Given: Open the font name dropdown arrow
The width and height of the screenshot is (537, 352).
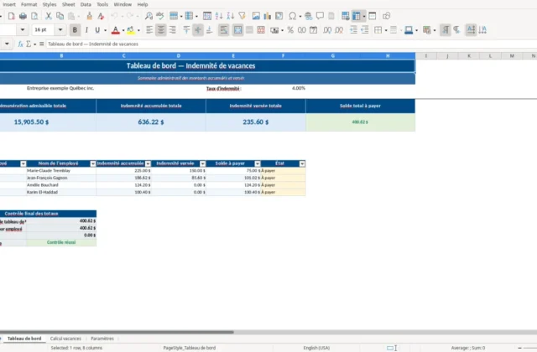Looking at the screenshot, I should tap(23, 30).
